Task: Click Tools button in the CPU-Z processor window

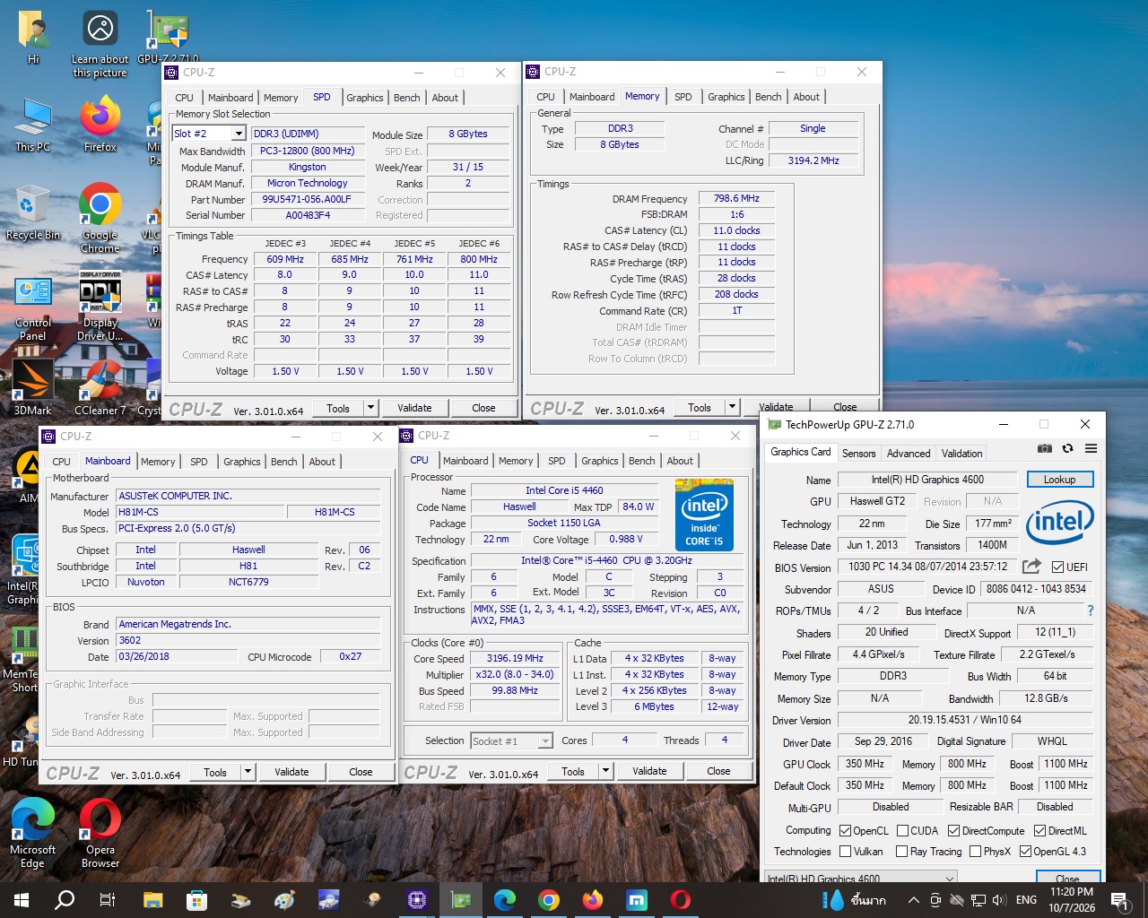Action: pos(573,771)
